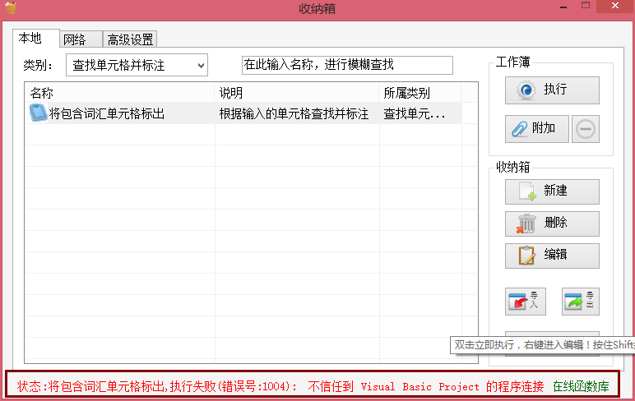
Task: Click the round minus icon beside 附加
Action: pyautogui.click(x=586, y=129)
